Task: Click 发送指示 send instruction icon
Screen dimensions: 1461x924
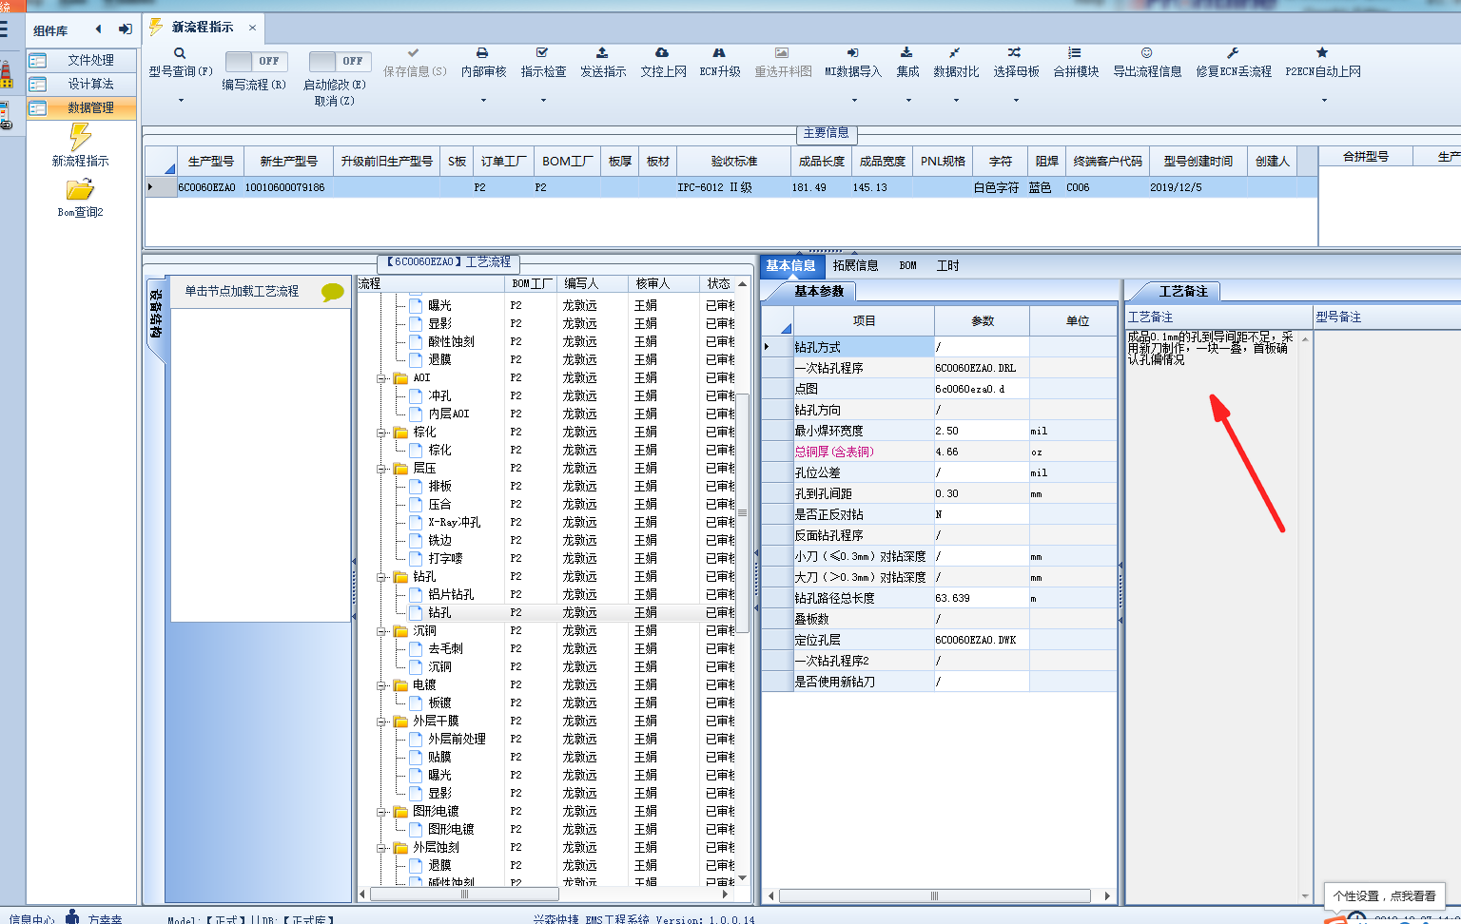Action: pyautogui.click(x=602, y=53)
